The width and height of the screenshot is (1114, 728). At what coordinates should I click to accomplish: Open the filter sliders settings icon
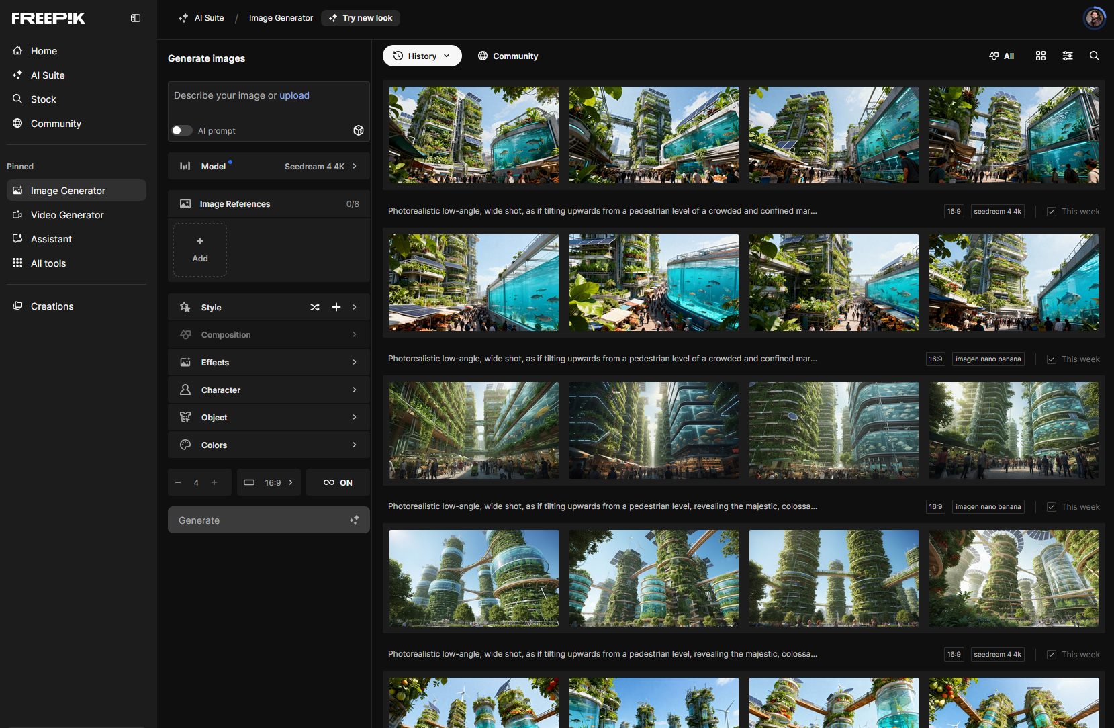tap(1067, 56)
